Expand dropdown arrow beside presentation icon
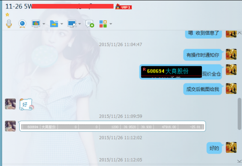The height and width of the screenshot is (166, 242). [44, 24]
